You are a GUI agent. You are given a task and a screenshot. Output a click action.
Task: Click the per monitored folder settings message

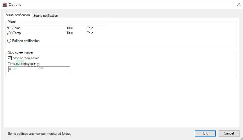click(x=40, y=134)
